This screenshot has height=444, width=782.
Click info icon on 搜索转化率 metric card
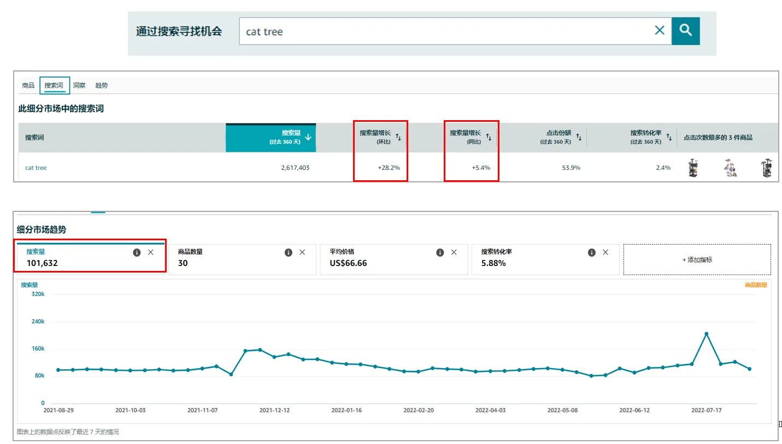591,252
